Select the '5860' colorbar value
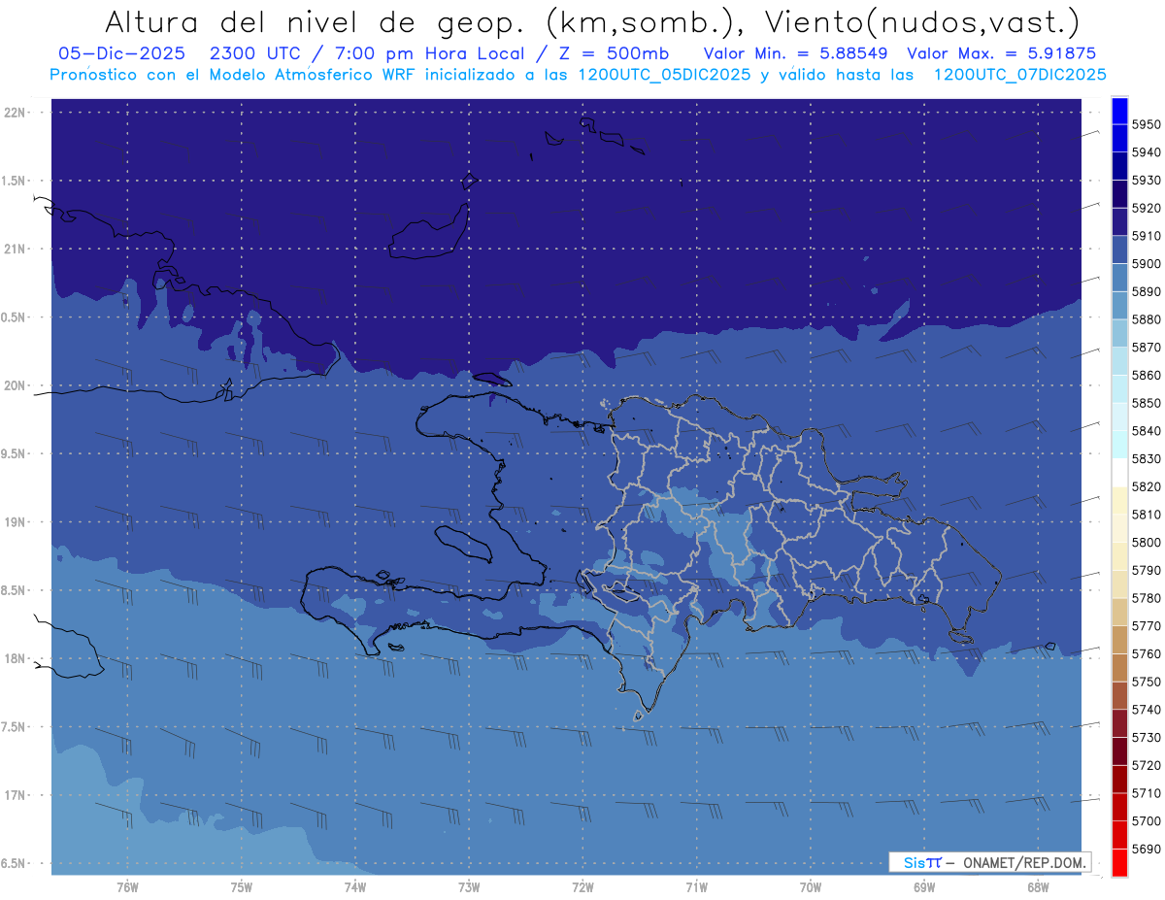1165x900 pixels. (x=1146, y=376)
